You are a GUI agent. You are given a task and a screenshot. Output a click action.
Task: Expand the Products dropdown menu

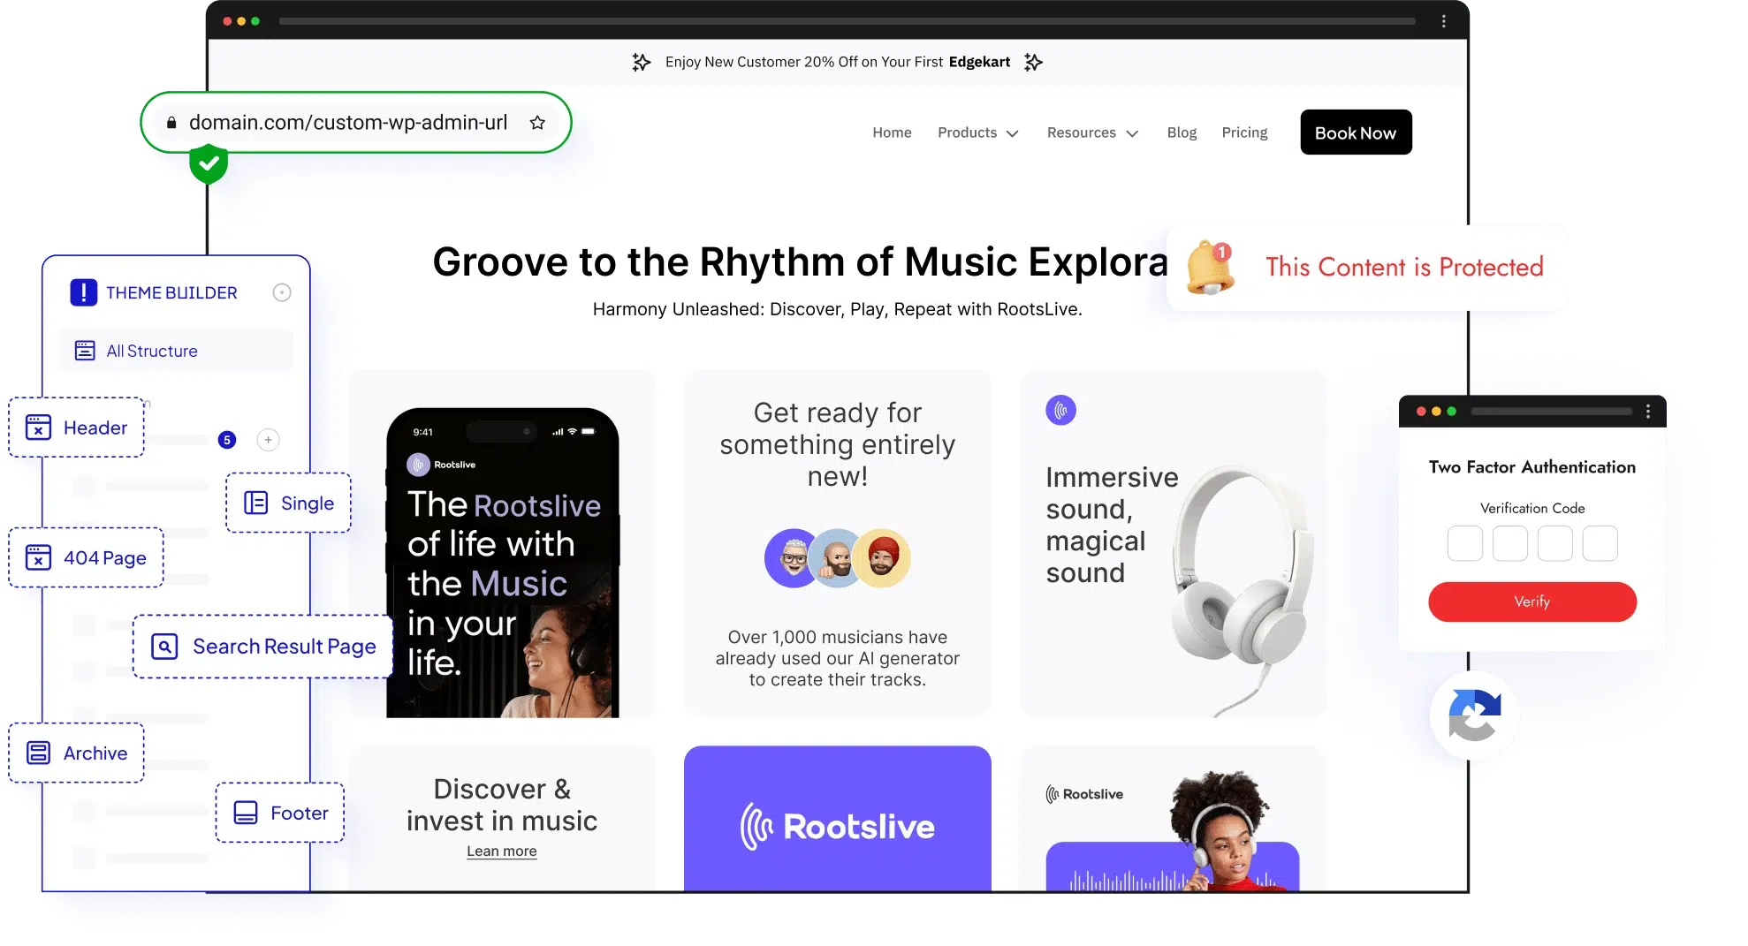click(x=977, y=132)
